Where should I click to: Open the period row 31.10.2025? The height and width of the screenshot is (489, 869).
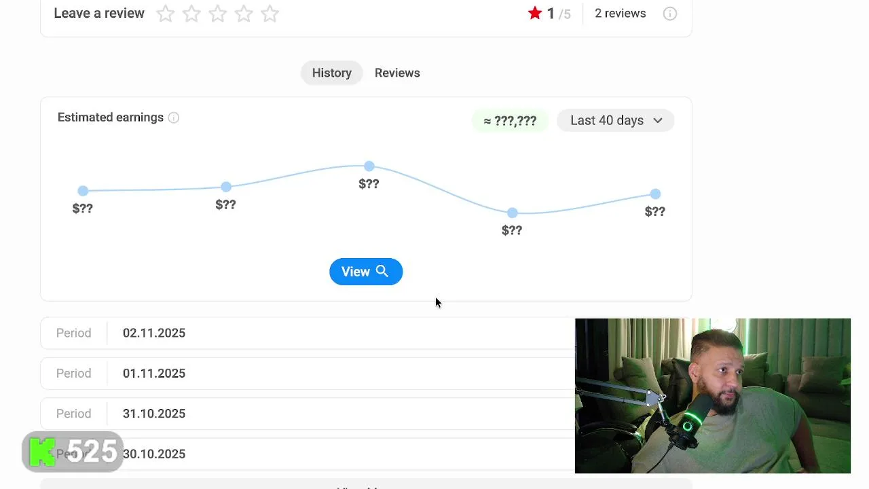point(308,414)
